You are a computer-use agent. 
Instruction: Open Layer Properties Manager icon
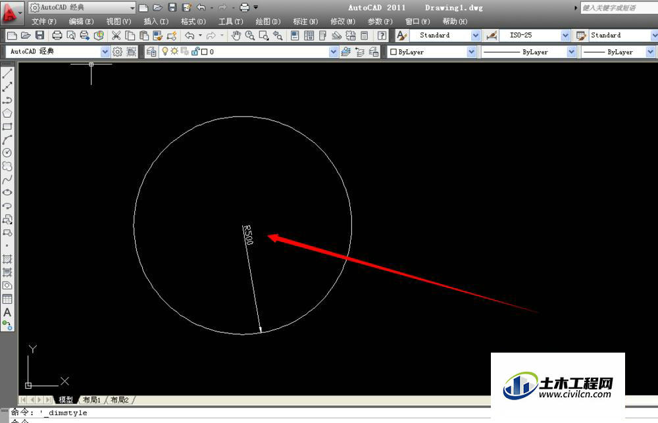point(151,51)
